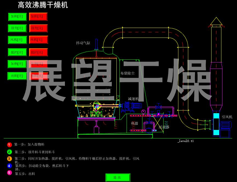Click the orange step 3 circle icon
The width and height of the screenshot is (237, 182).
10,159
